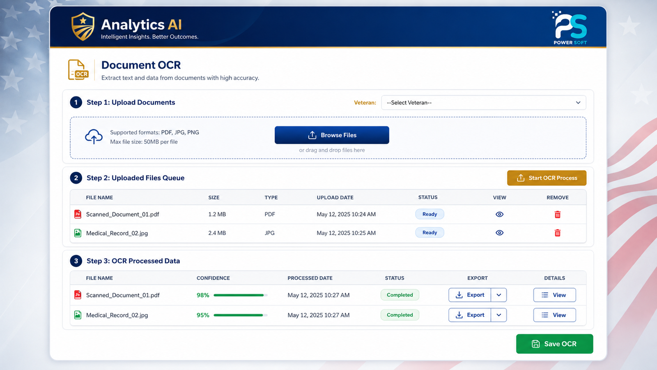Click Medical_Record_02.jpg name in OCR Processed Data
The width and height of the screenshot is (657, 370).
click(117, 315)
